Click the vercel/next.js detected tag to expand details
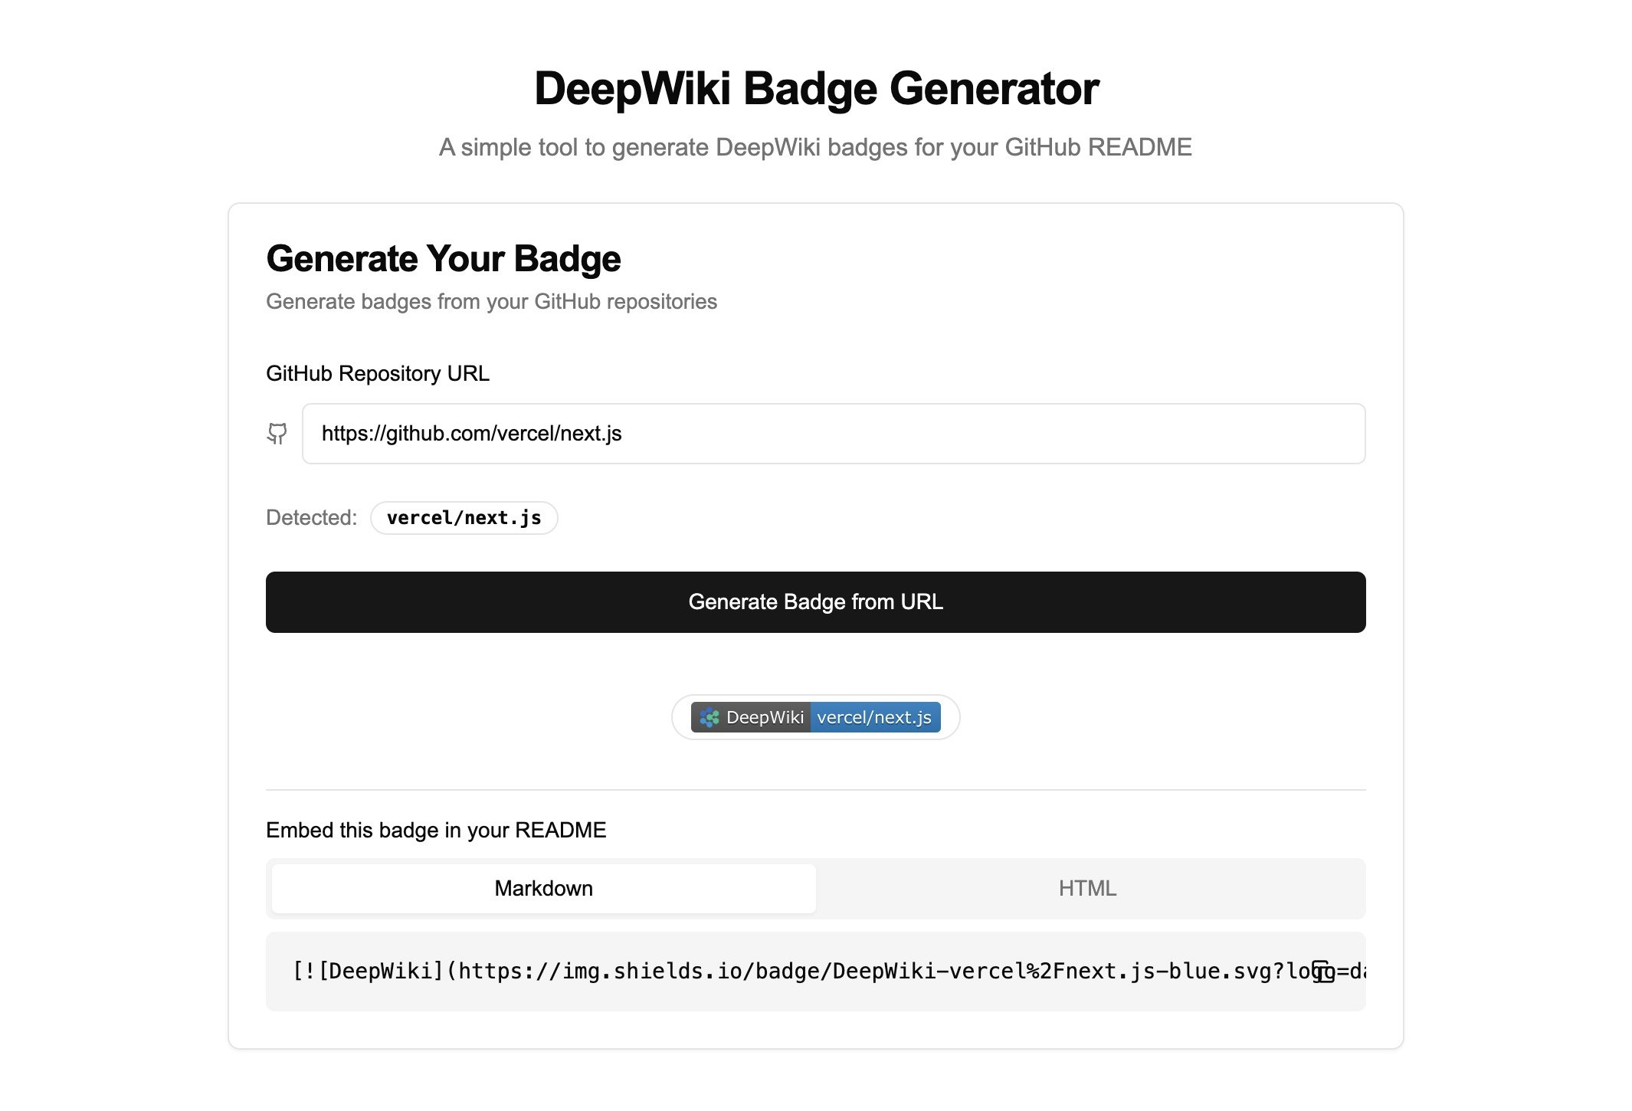1632x1111 pixels. click(464, 518)
